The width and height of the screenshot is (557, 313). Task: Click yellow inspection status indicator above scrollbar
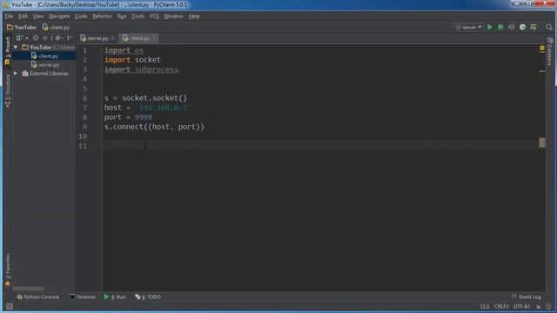[x=541, y=48]
